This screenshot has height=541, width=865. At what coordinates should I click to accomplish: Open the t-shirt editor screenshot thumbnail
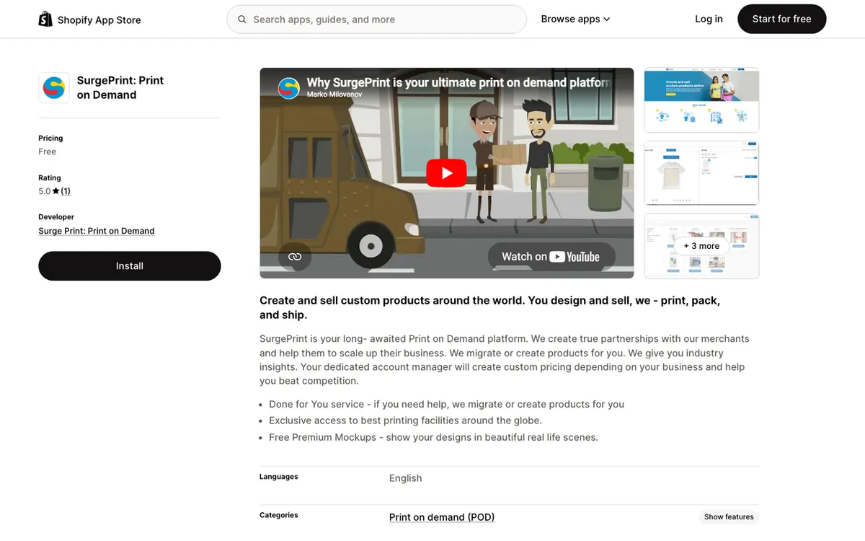click(x=701, y=173)
